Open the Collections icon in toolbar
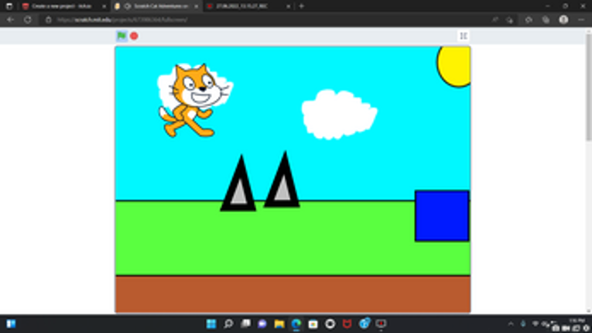This screenshot has height=333, width=592. click(546, 19)
